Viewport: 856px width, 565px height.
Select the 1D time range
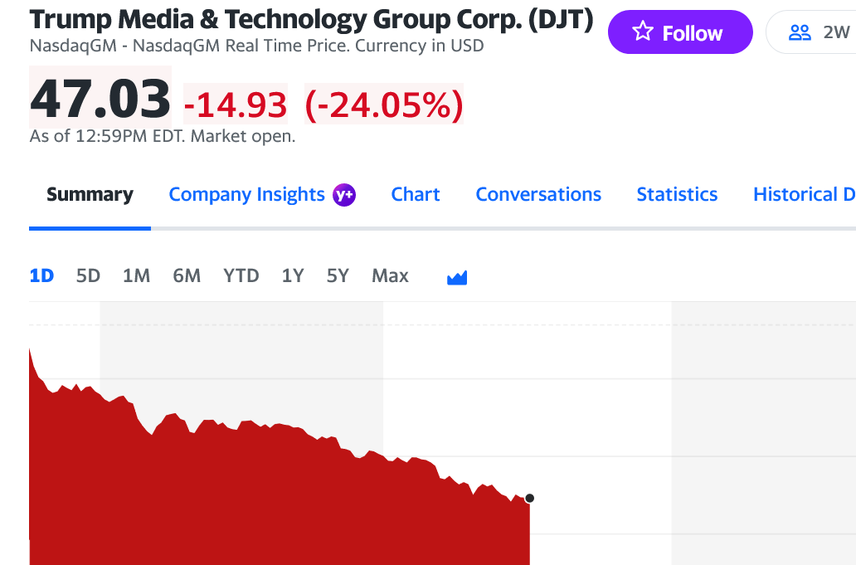click(x=41, y=275)
